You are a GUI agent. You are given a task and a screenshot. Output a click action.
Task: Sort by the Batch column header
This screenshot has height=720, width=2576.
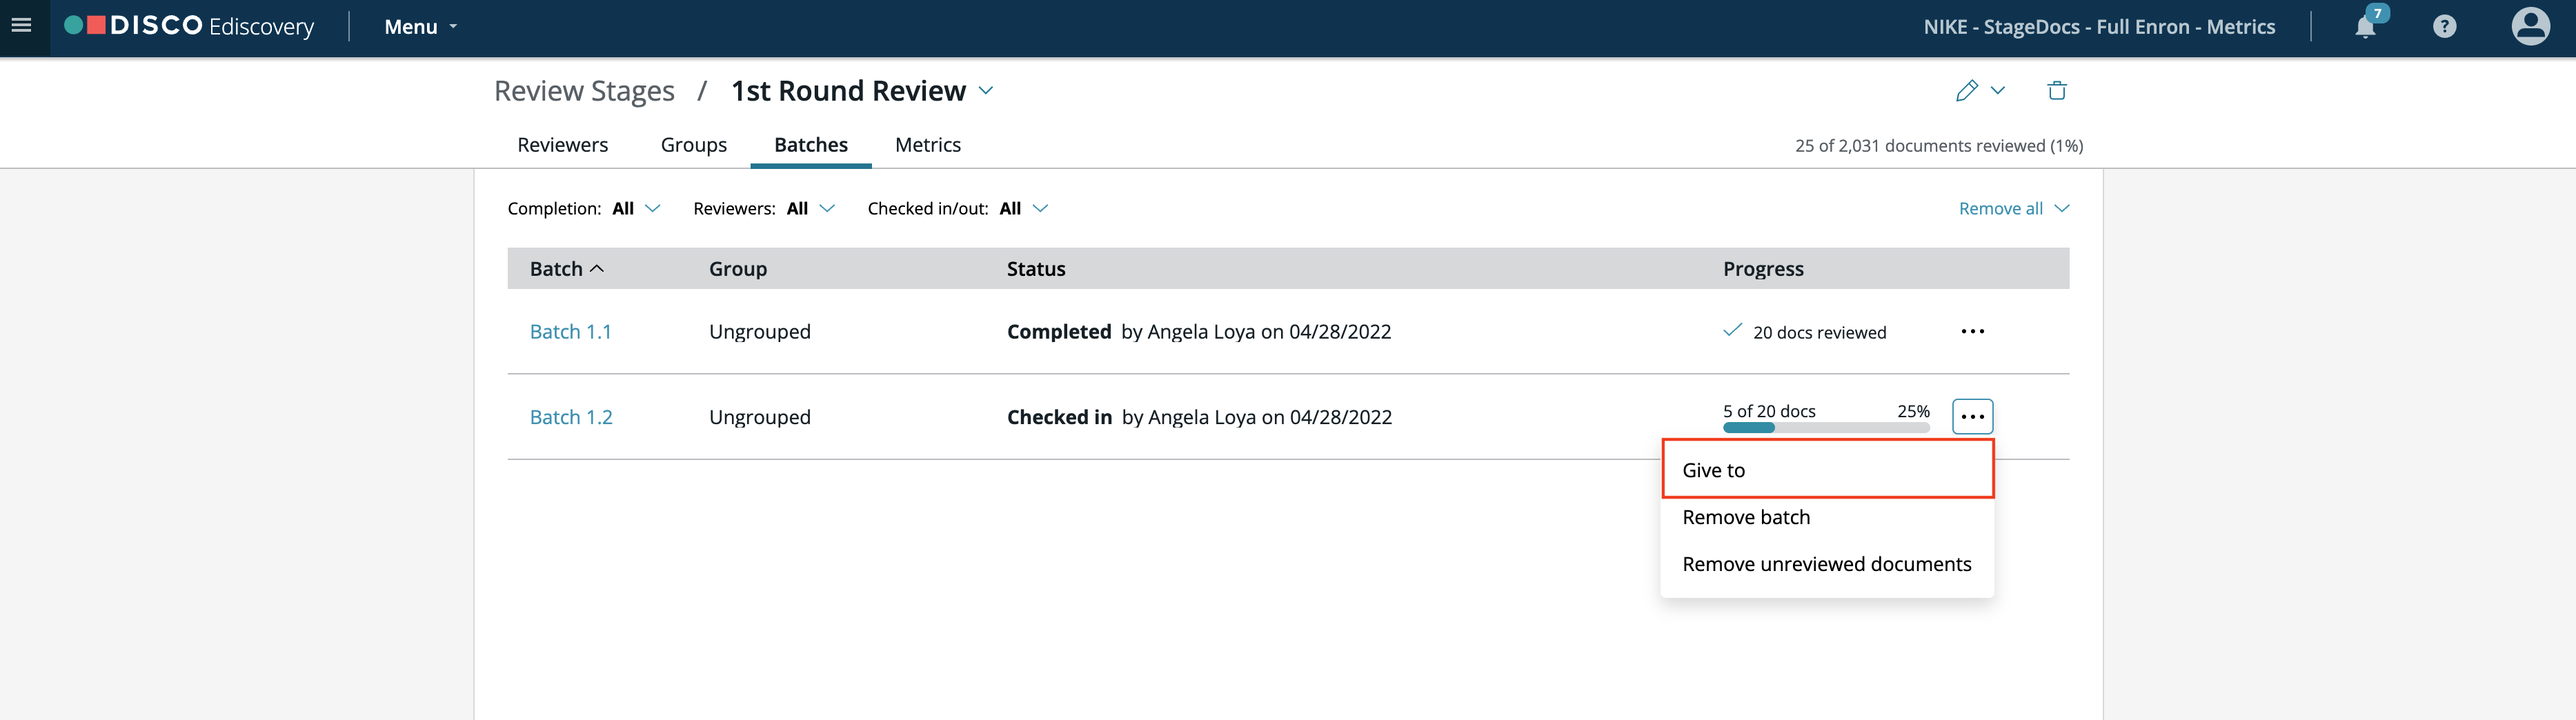[x=566, y=269]
